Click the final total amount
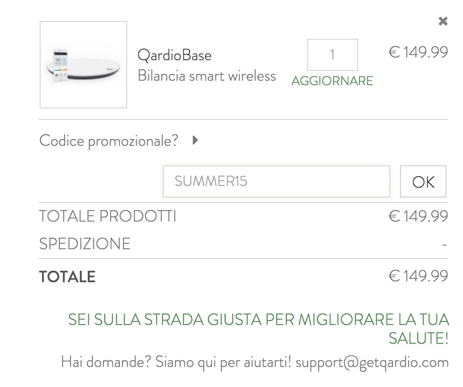Image resolution: width=463 pixels, height=387 pixels. tap(418, 276)
